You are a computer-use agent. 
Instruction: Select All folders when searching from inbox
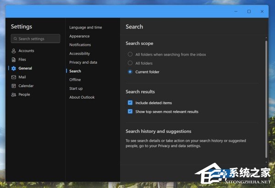130,54
